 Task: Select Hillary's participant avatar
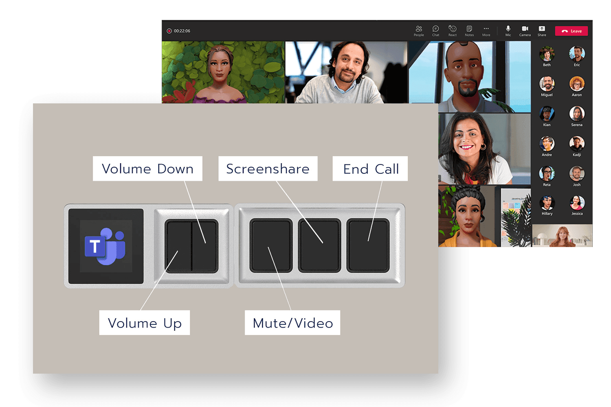tap(547, 203)
